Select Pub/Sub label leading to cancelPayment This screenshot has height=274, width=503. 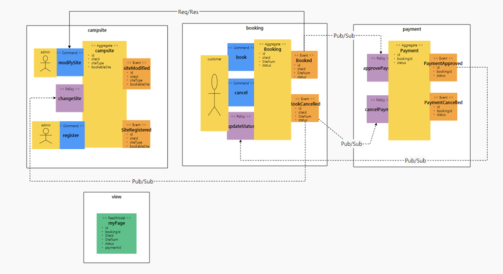click(352, 144)
